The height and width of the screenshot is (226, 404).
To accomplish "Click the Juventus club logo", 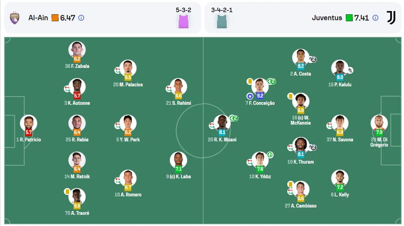I will pos(391,18).
